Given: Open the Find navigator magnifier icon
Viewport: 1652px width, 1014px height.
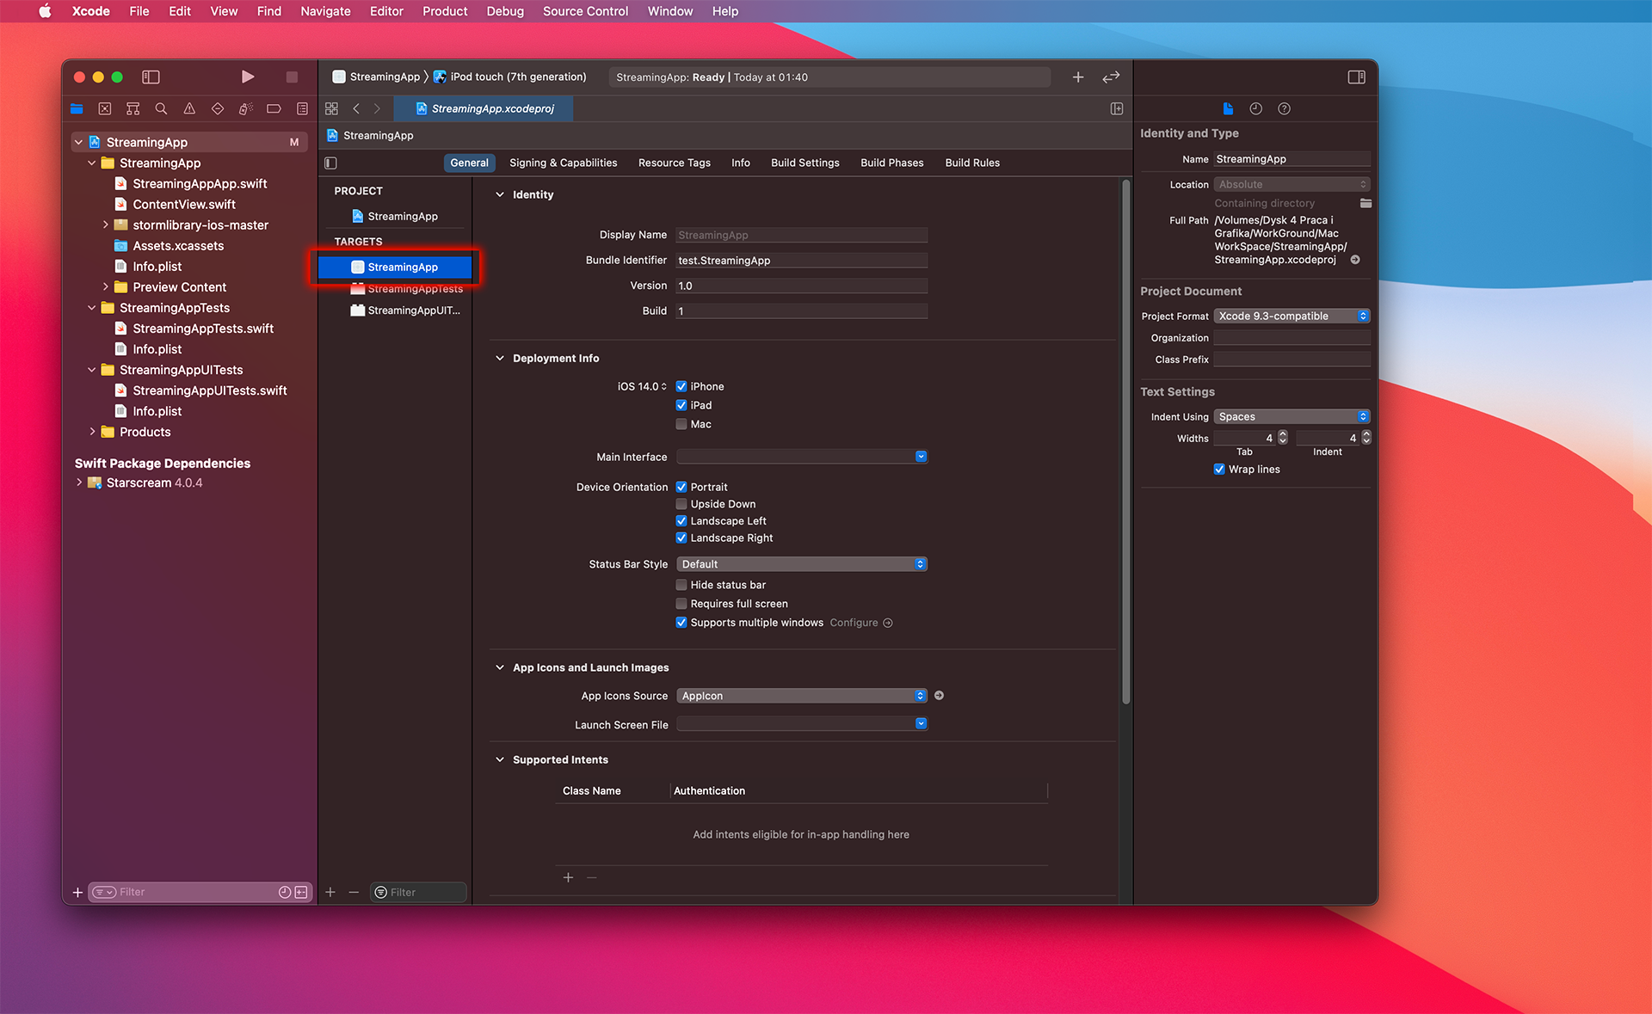Looking at the screenshot, I should [x=161, y=108].
